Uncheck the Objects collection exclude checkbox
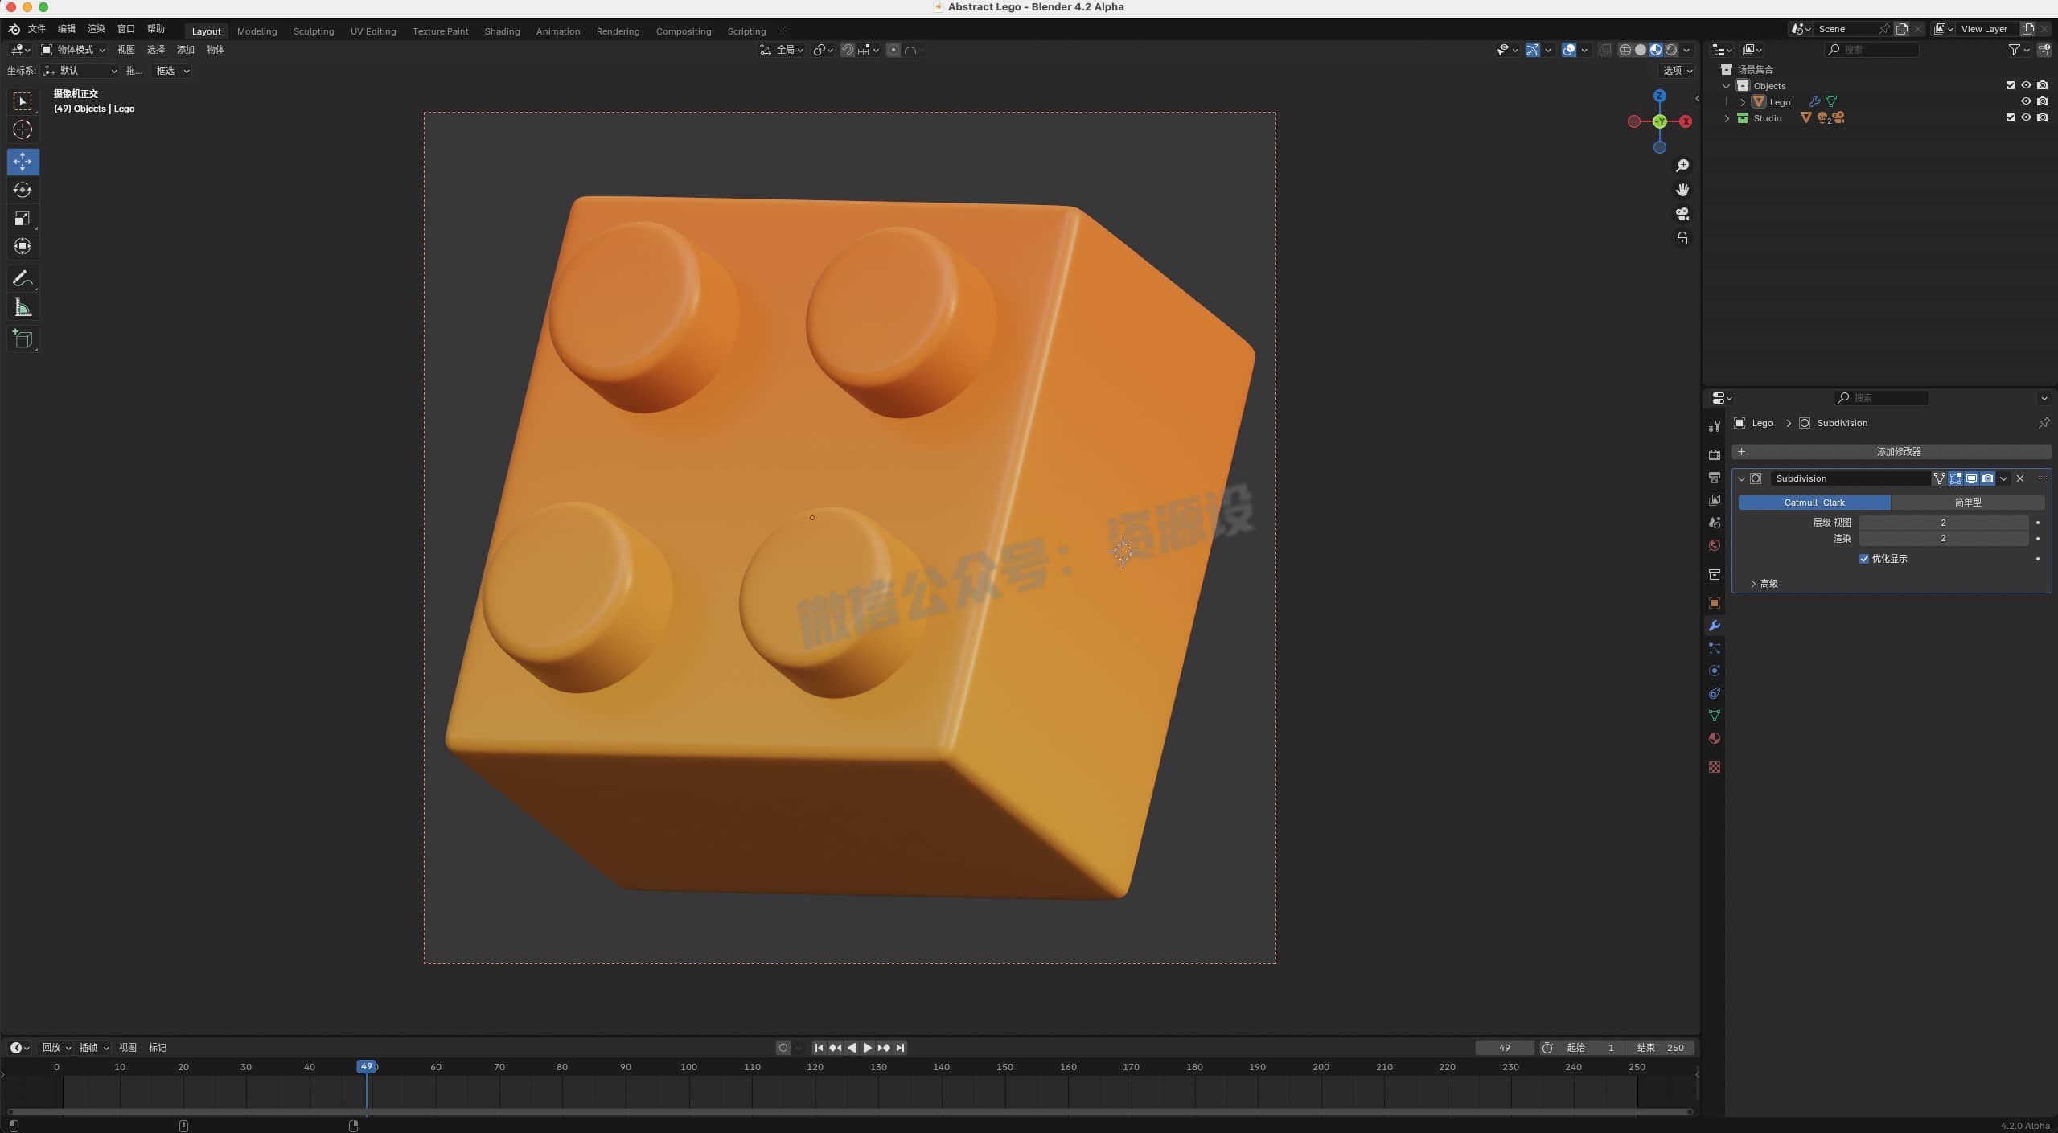Image resolution: width=2058 pixels, height=1133 pixels. (x=2010, y=85)
